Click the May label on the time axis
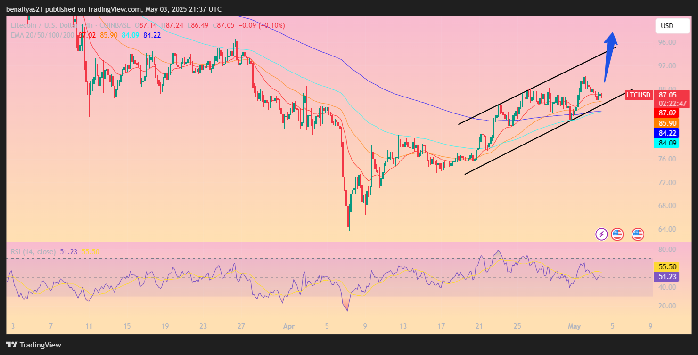This screenshot has height=355, width=698. (x=574, y=326)
